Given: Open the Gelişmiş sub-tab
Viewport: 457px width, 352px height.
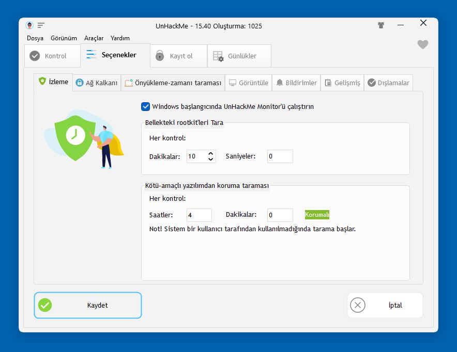Looking at the screenshot, I should [342, 83].
